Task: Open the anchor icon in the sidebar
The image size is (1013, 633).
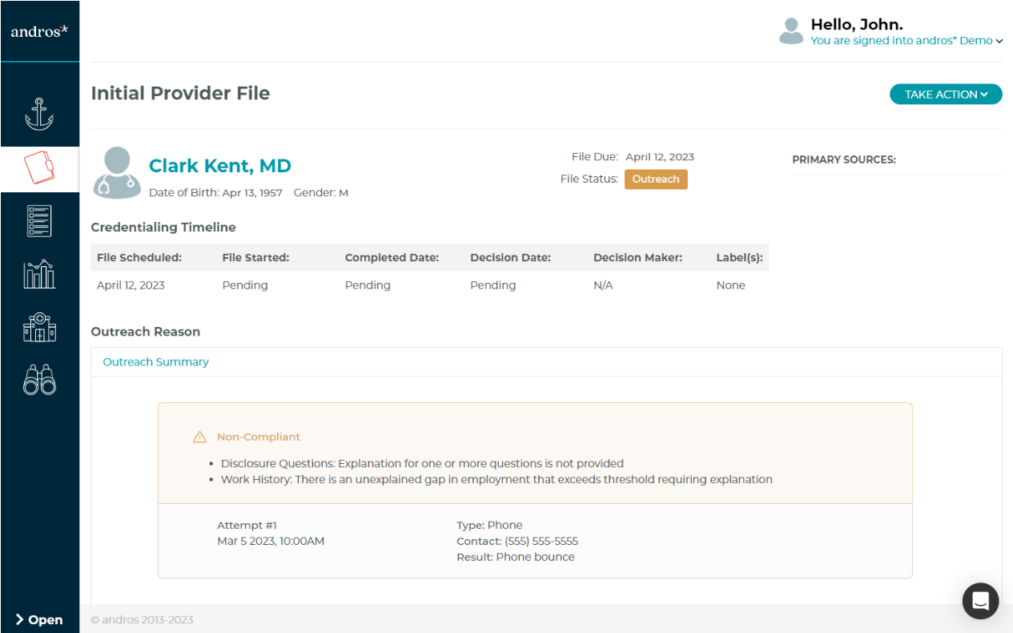Action: (39, 114)
